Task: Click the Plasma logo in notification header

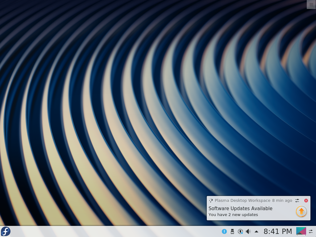Action: pos(211,201)
